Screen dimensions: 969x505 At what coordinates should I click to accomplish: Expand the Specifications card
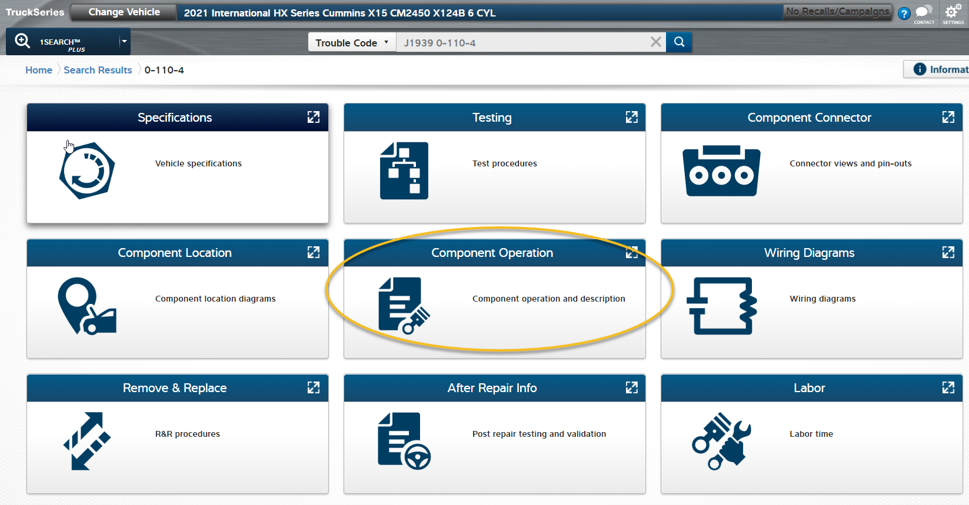(314, 117)
